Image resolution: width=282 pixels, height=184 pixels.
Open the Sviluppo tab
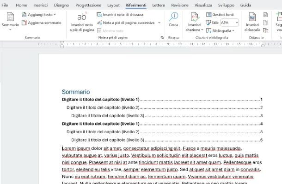pos(226,5)
